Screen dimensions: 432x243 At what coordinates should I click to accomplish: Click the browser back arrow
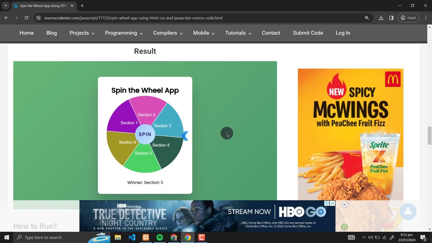pyautogui.click(x=6, y=18)
